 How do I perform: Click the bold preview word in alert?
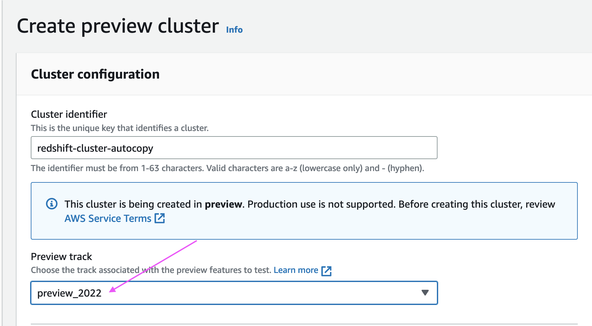pyautogui.click(x=223, y=204)
